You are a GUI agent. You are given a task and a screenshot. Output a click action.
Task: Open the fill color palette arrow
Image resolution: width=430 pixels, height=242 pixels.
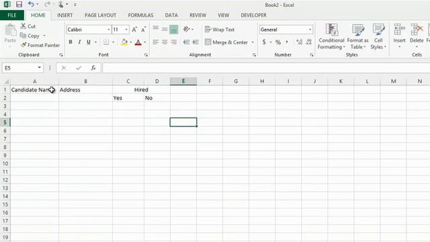131,42
